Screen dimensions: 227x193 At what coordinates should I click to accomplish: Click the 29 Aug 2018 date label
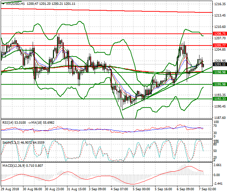point(10,189)
